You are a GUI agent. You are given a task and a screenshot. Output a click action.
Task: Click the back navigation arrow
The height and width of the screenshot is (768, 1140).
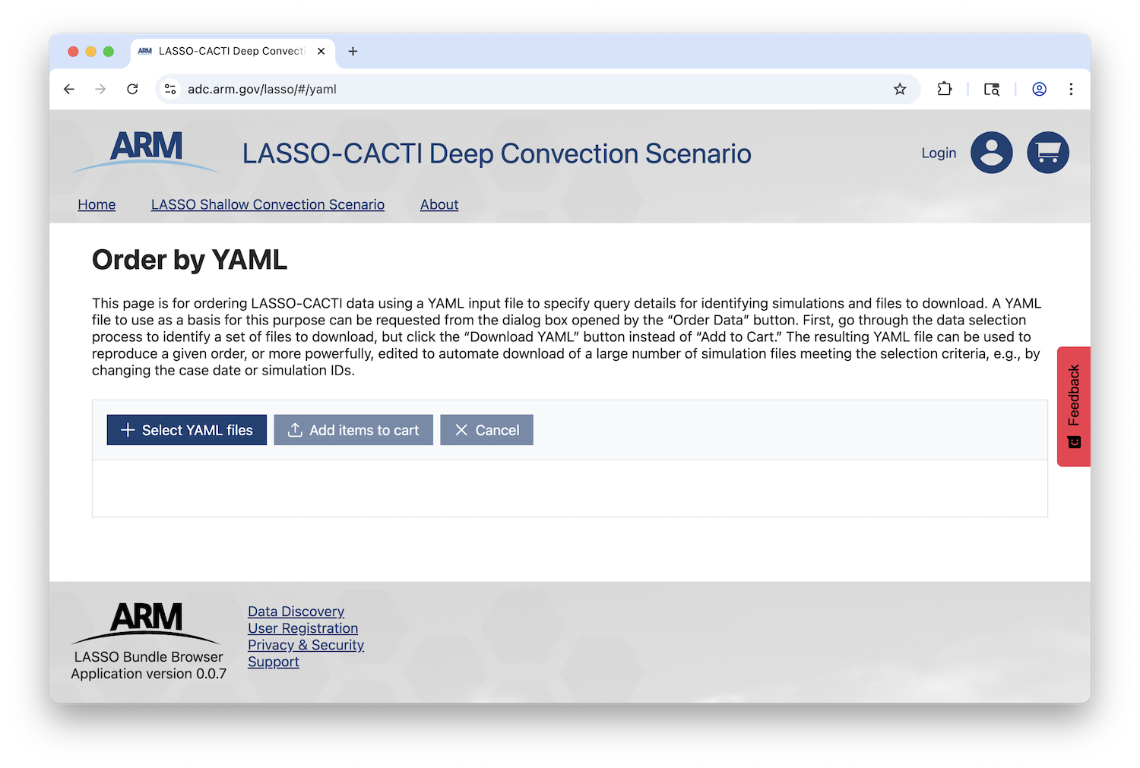coord(69,89)
